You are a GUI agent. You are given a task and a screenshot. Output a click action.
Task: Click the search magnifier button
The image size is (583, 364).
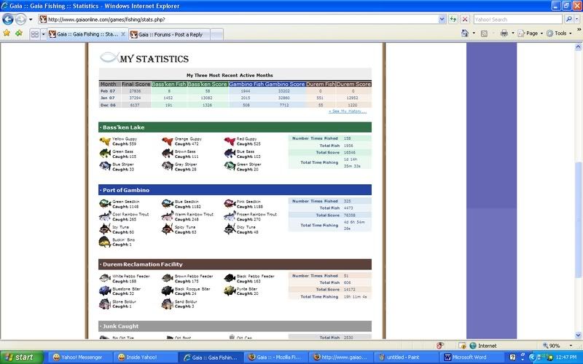tap(568, 20)
